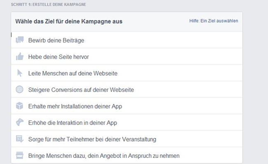Click empty area of the Webseite conversions row
Screen dimensions: 268x164
[x=188, y=89]
